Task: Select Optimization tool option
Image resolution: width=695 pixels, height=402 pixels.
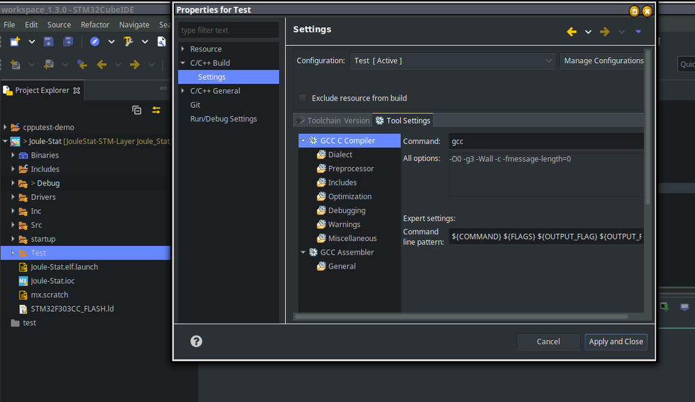Action: point(350,196)
